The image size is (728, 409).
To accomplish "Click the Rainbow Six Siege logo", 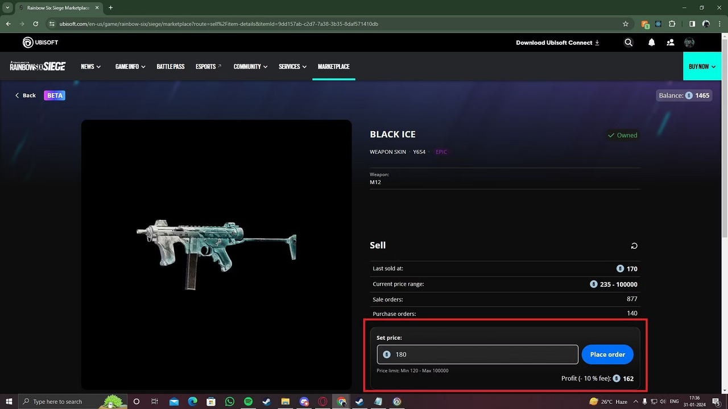I will pos(38,66).
